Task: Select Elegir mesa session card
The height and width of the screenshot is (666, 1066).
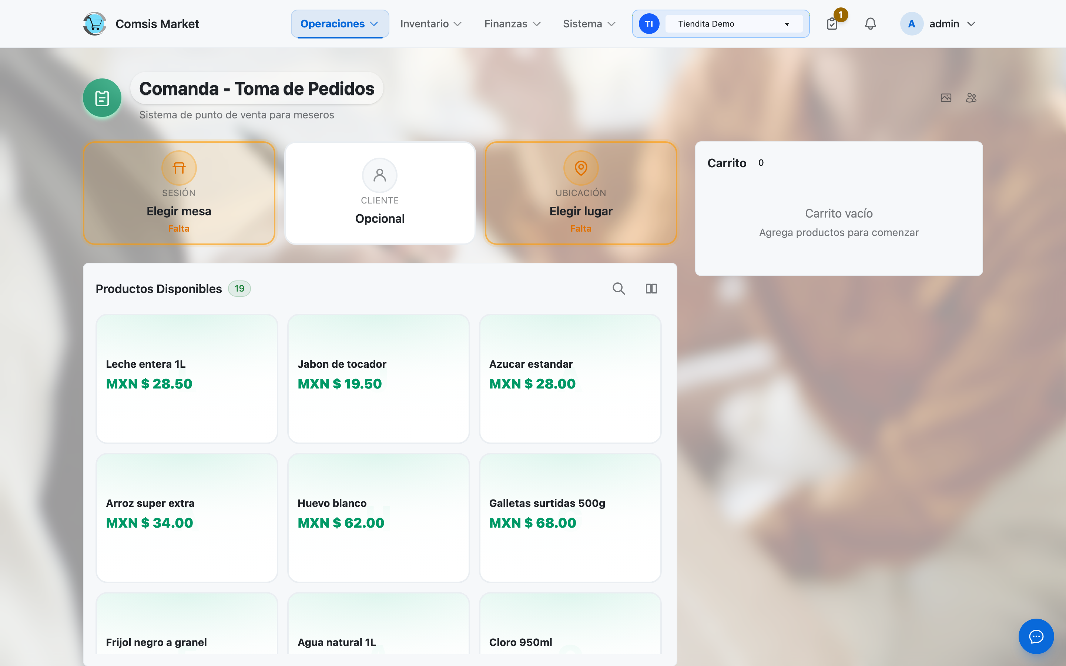Action: [179, 193]
